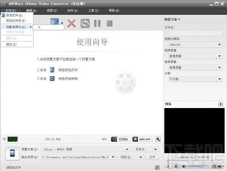Click the convert (circular arrows) toolbar button
This screenshot has width=227, height=171.
(85, 23)
